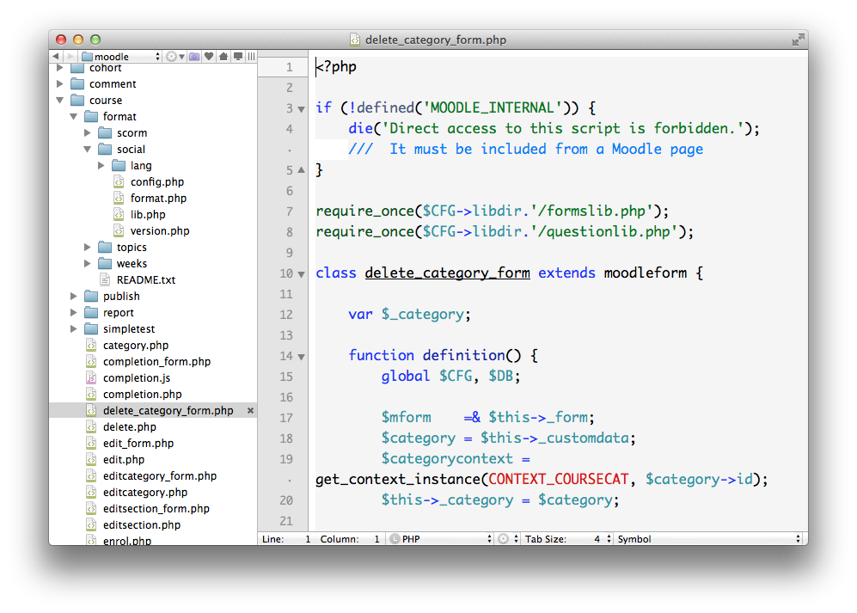
Task: Place cursor on 'require_once' at line 7
Action: pos(364,211)
